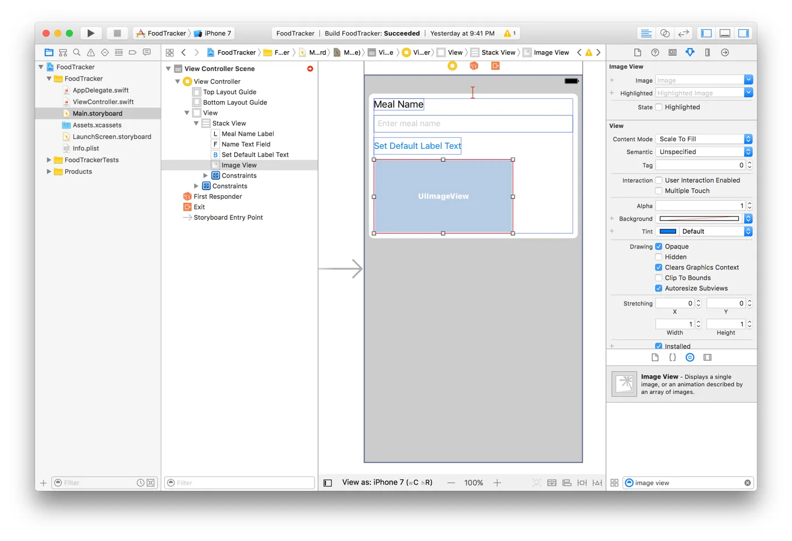Screen dimensions: 792x541
Task: Open the Issue navigator warning icon
Action: click(x=91, y=52)
